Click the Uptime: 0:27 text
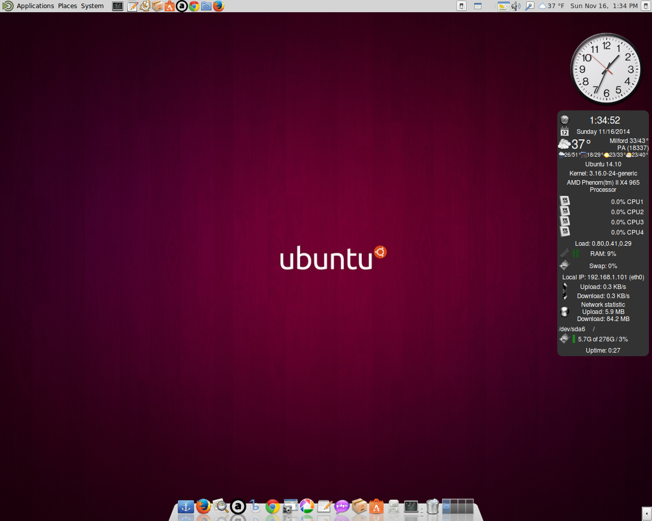The image size is (652, 521). pyautogui.click(x=603, y=351)
